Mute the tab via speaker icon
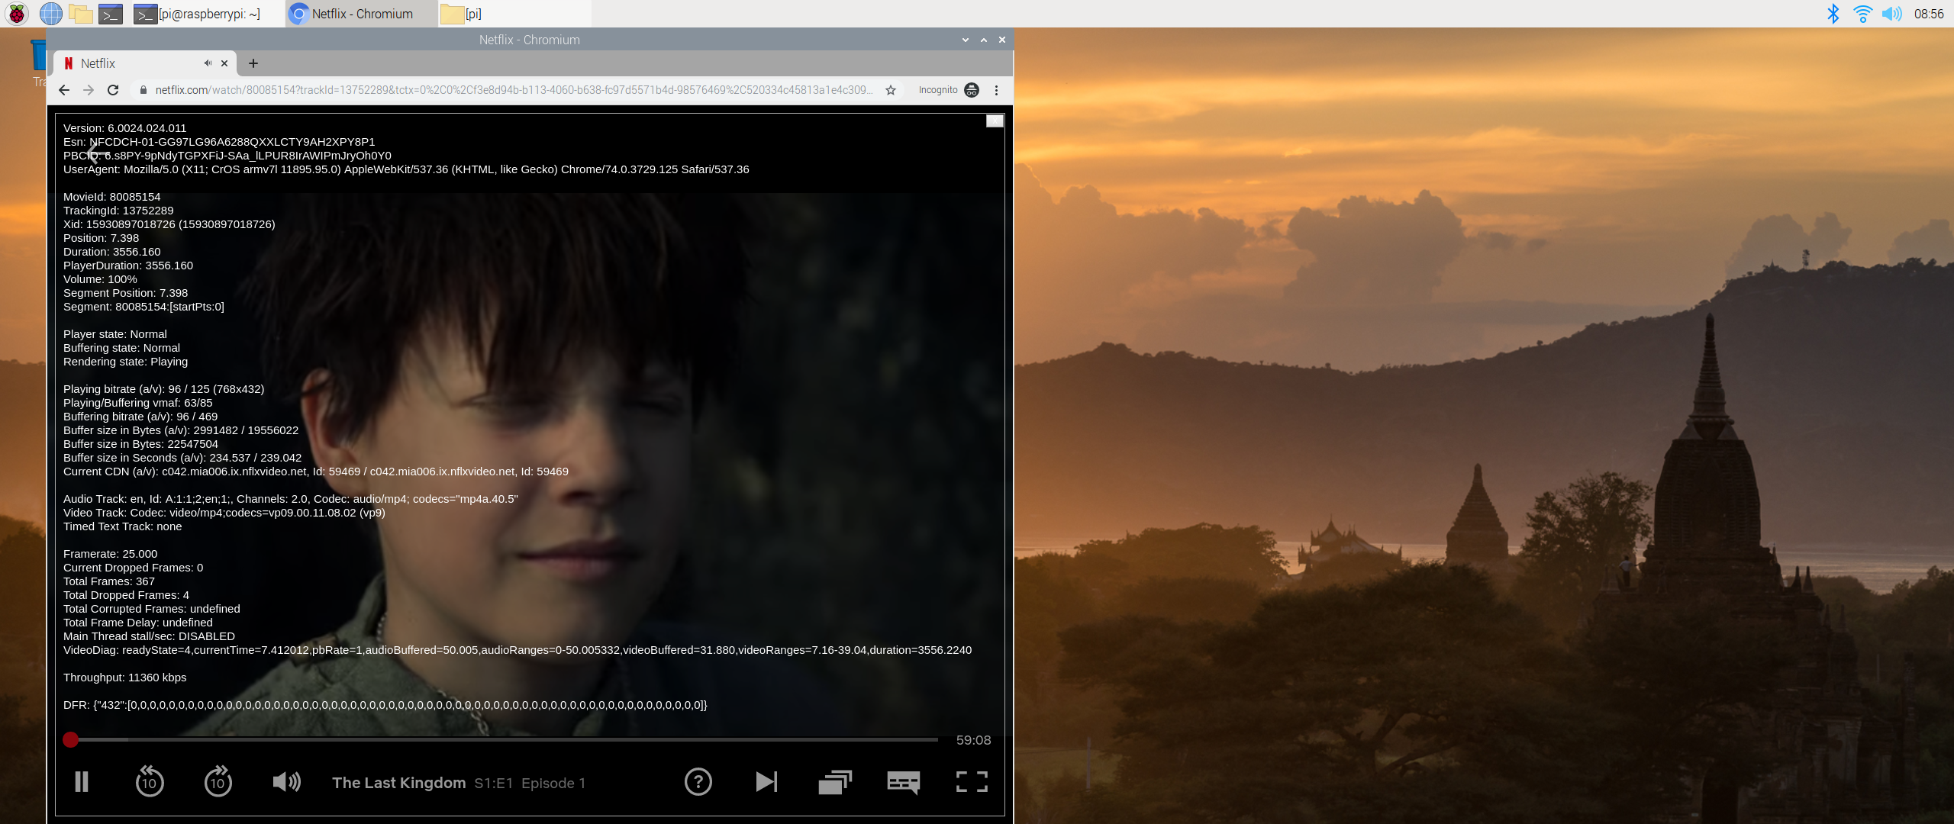The height and width of the screenshot is (824, 1954). [x=208, y=63]
